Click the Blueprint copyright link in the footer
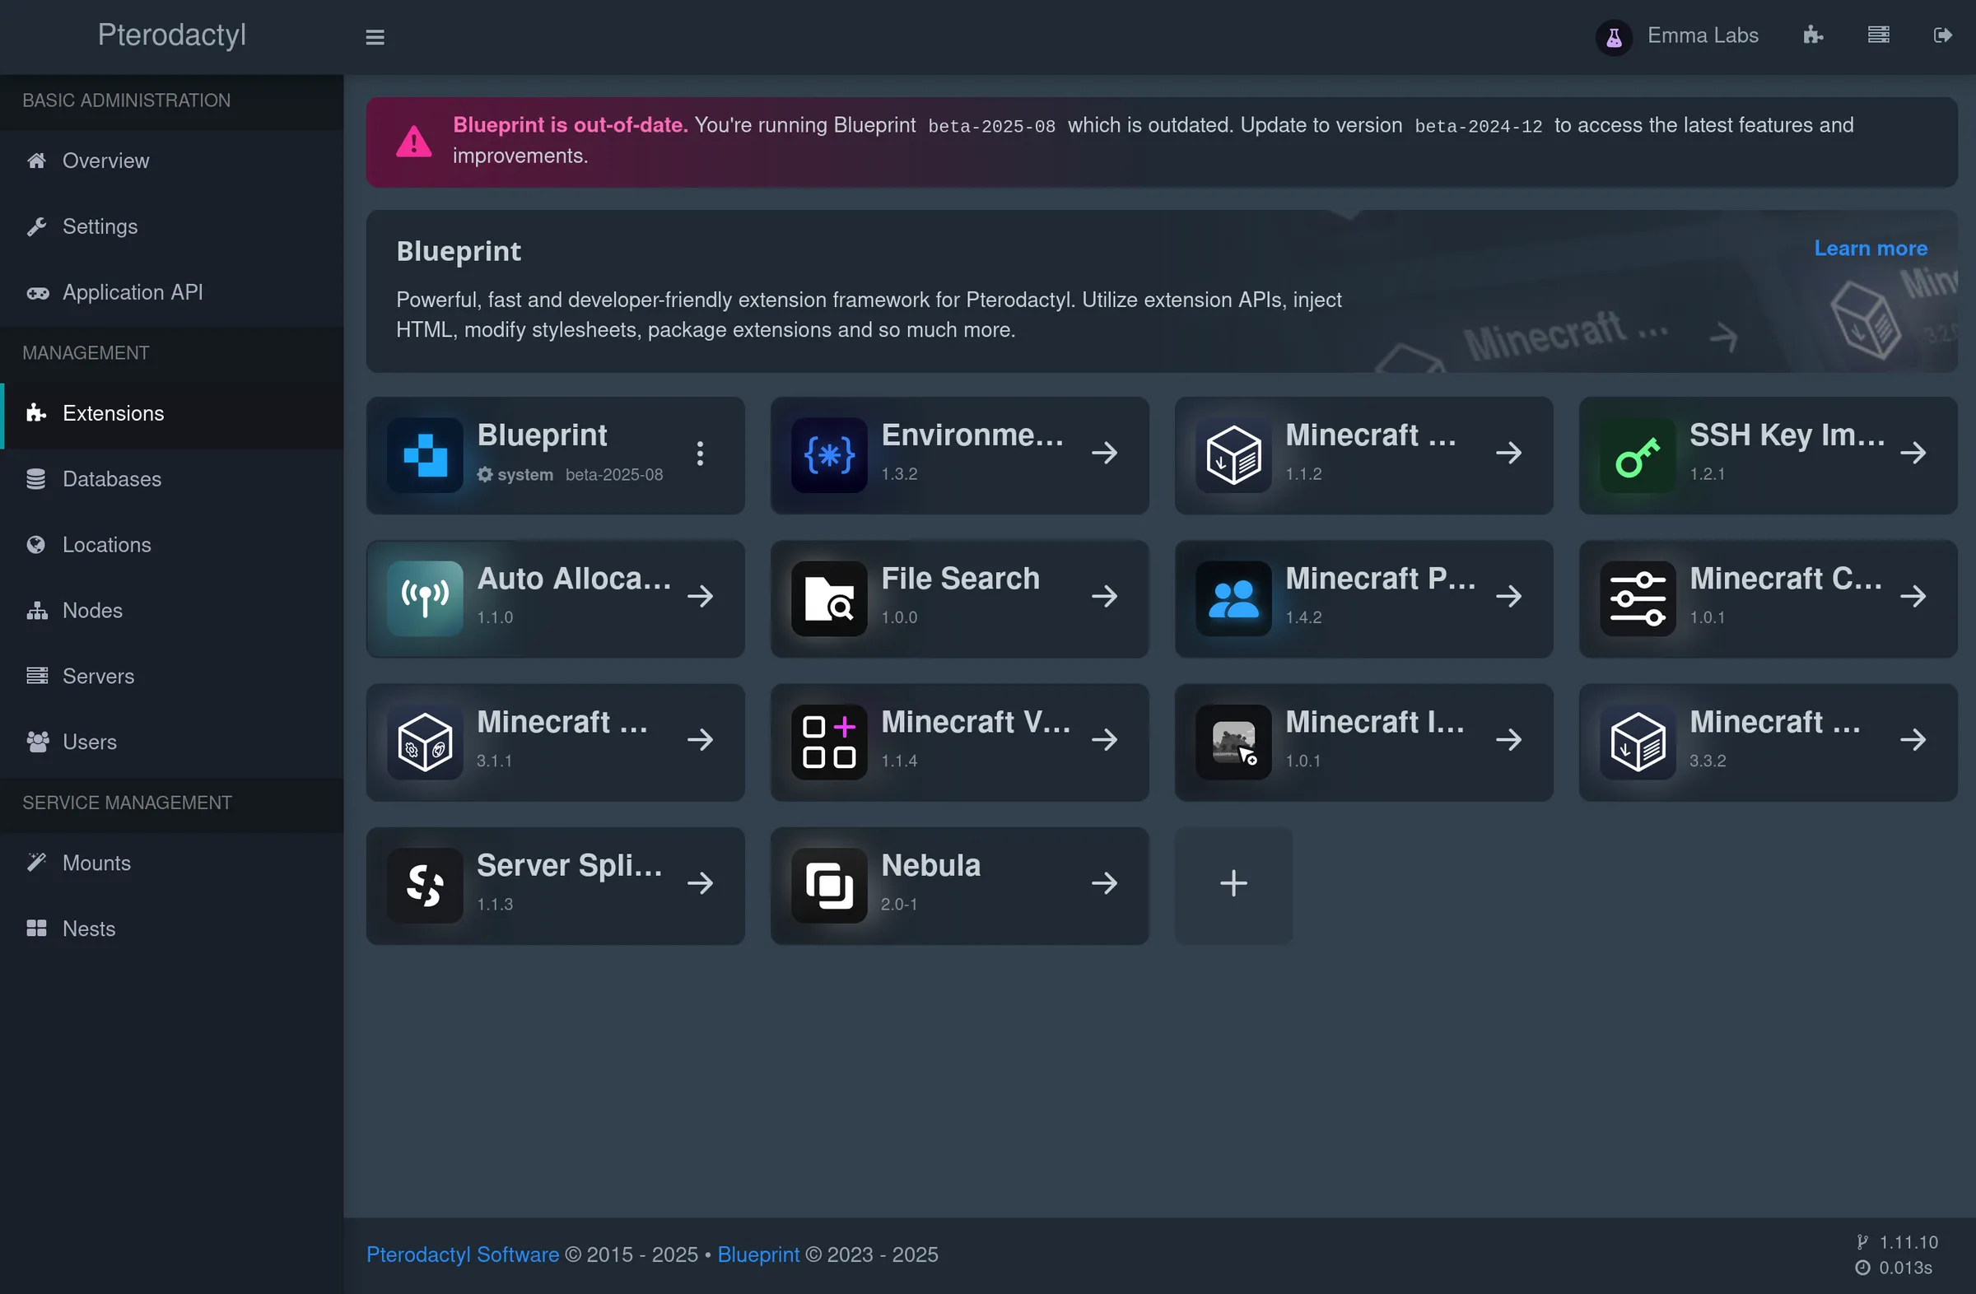The image size is (1976, 1294). (758, 1254)
